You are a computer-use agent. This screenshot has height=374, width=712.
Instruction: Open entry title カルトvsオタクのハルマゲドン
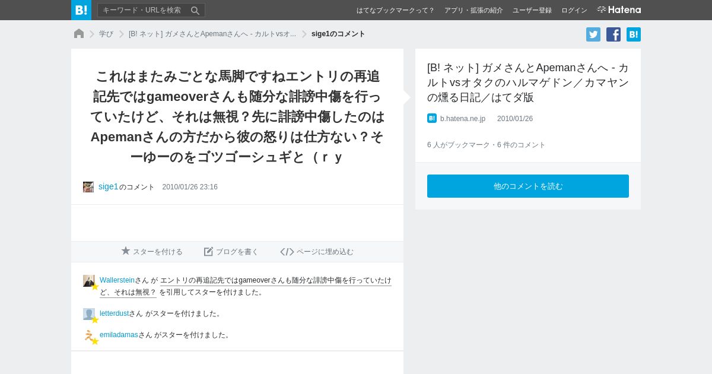coord(528,83)
